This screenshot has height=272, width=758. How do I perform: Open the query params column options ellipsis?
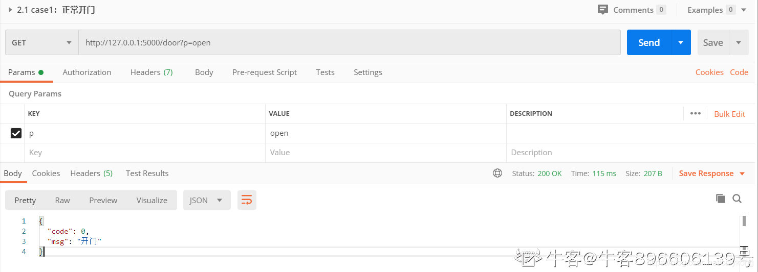[695, 113]
